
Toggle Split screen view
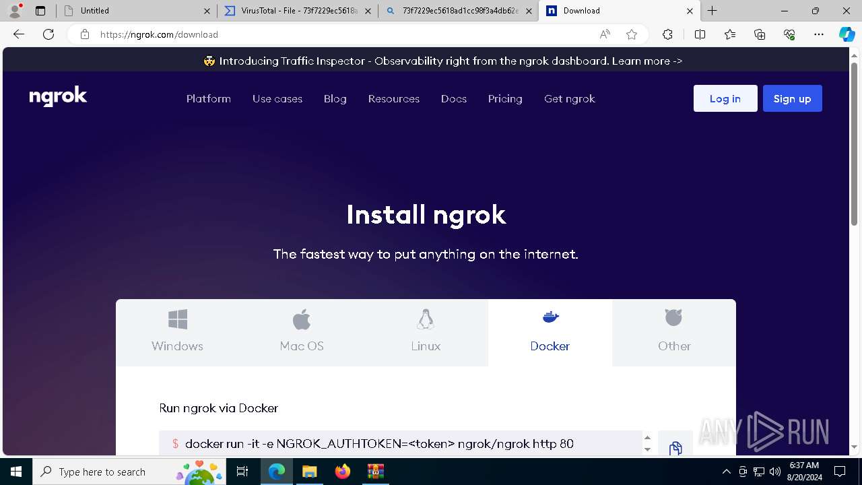[x=700, y=34]
